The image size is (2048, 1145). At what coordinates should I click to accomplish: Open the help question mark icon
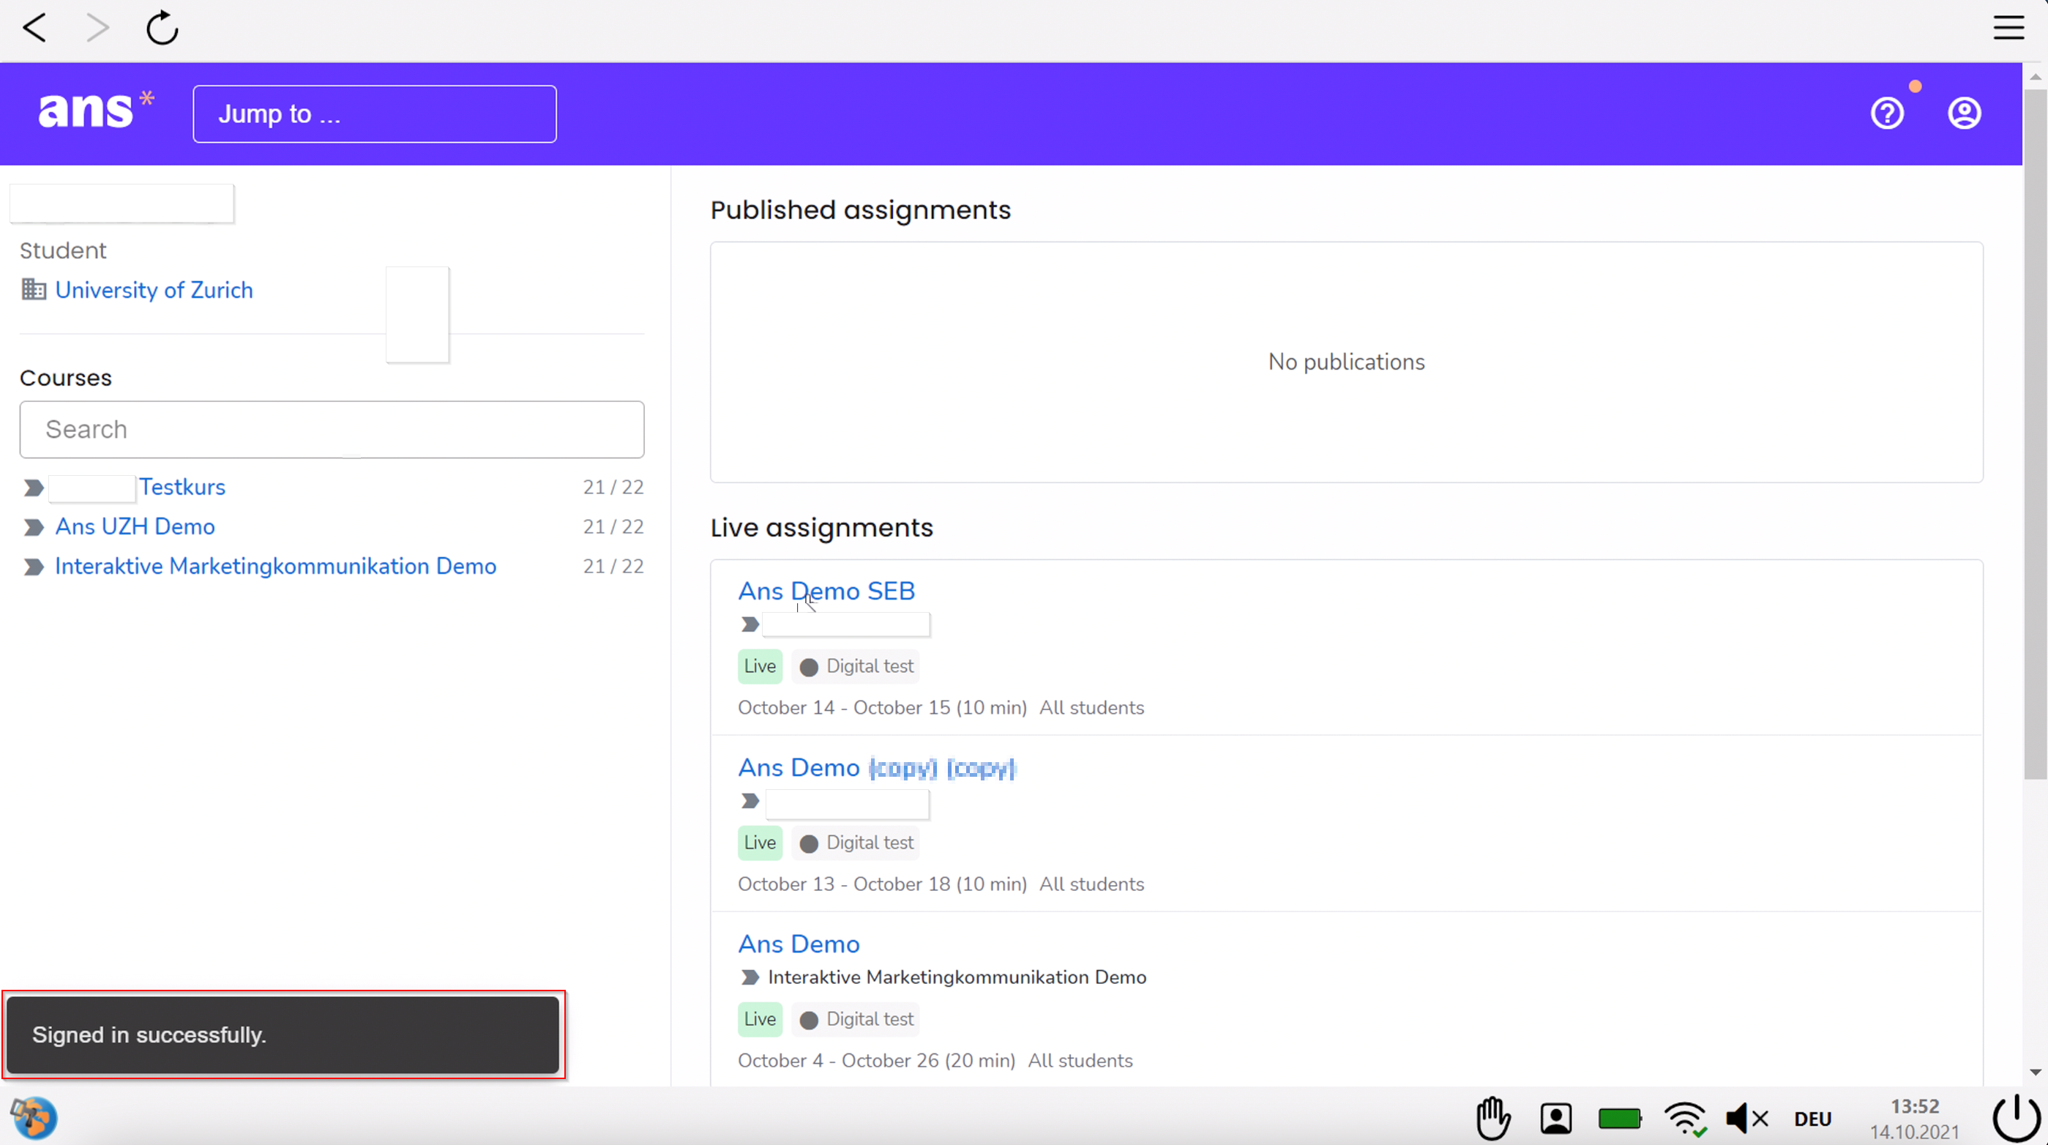click(x=1887, y=113)
